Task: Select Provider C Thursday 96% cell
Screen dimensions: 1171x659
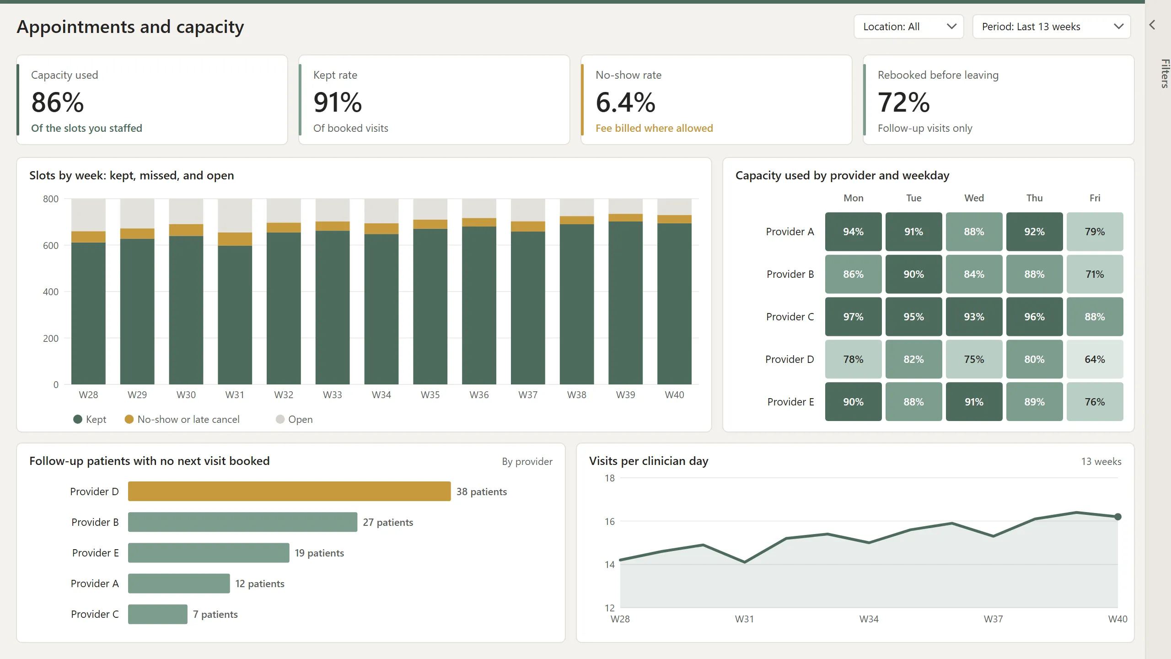Action: [1034, 317]
